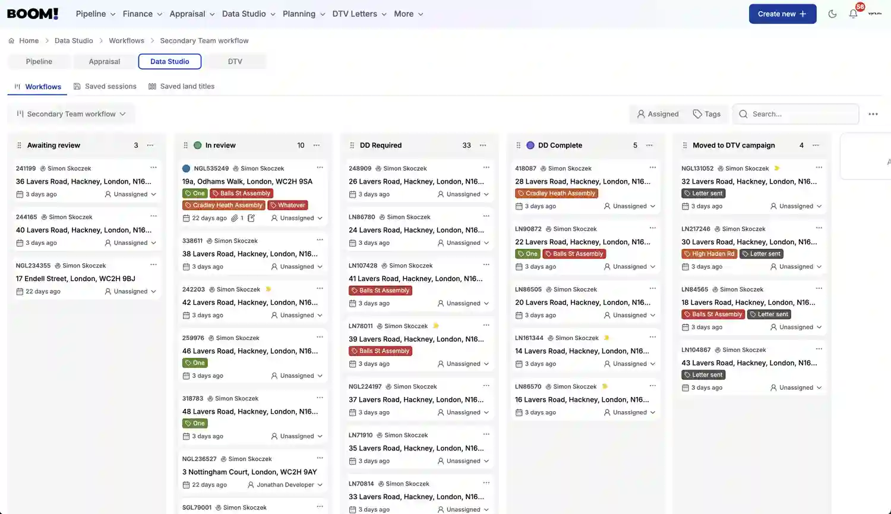Open the Moved to DTV campaign column menu
Viewport: 891px width, 514px height.
(x=816, y=145)
